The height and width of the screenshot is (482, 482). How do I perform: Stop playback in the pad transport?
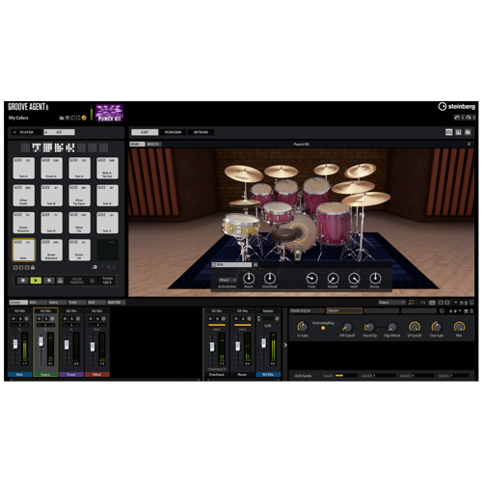pyautogui.click(x=23, y=281)
